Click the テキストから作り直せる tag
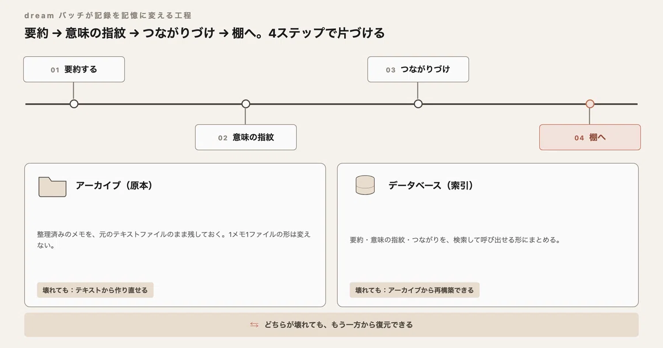Screen dimensions: 663x348 [95, 290]
